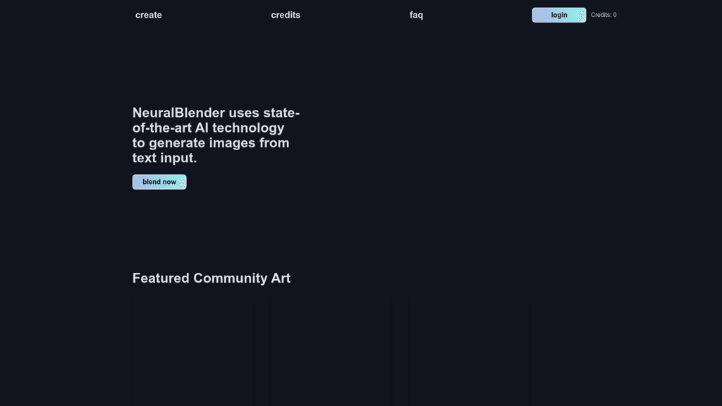Go to the credits nav link
This screenshot has width=722, height=406.
click(286, 15)
